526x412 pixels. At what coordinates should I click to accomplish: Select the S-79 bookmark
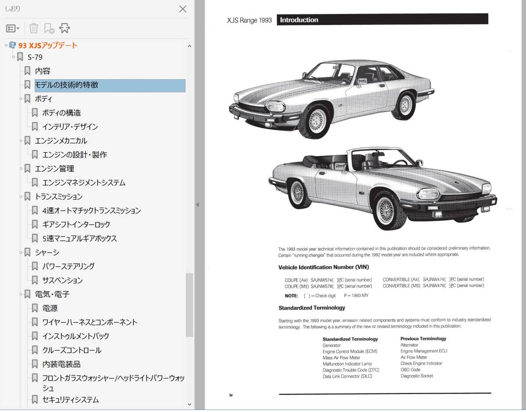[x=35, y=57]
